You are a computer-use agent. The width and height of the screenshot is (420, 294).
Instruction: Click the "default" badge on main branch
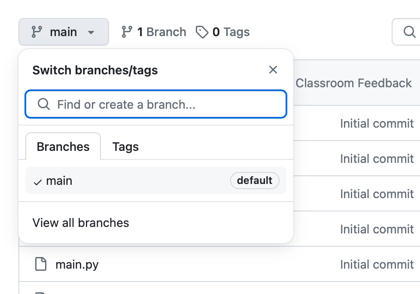tap(255, 181)
